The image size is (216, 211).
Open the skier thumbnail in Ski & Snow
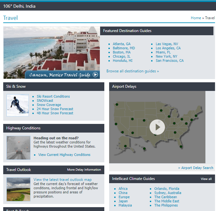[18, 105]
